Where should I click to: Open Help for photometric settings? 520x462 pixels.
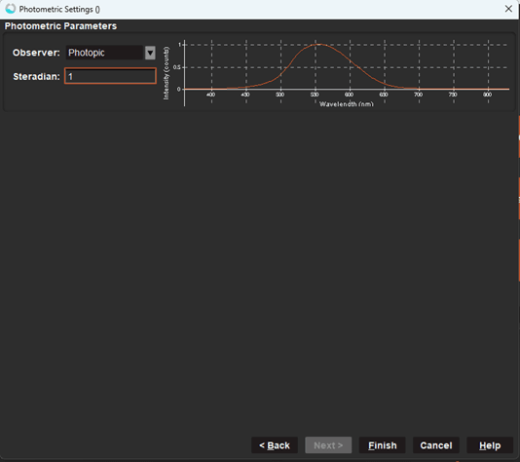click(x=490, y=445)
